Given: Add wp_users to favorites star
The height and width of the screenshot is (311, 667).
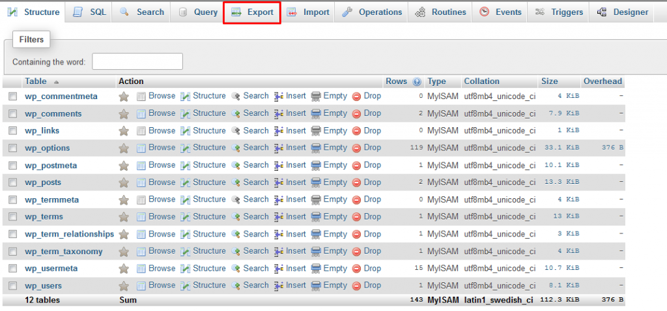Looking at the screenshot, I should tap(124, 286).
